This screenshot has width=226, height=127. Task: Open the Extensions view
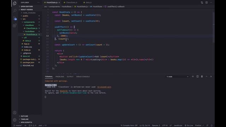(x=14, y=26)
